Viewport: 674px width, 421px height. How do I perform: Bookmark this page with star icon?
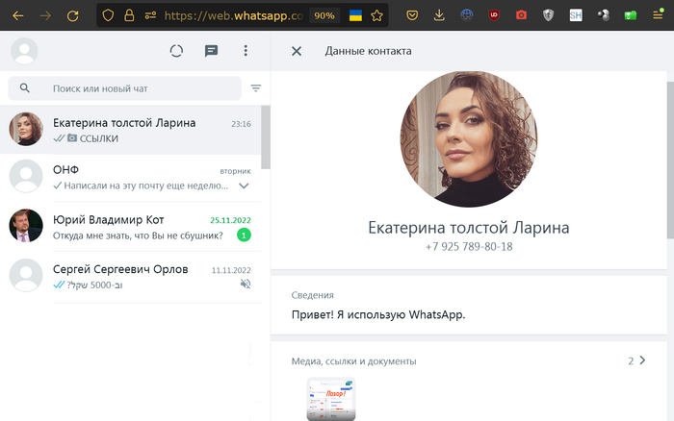point(377,15)
